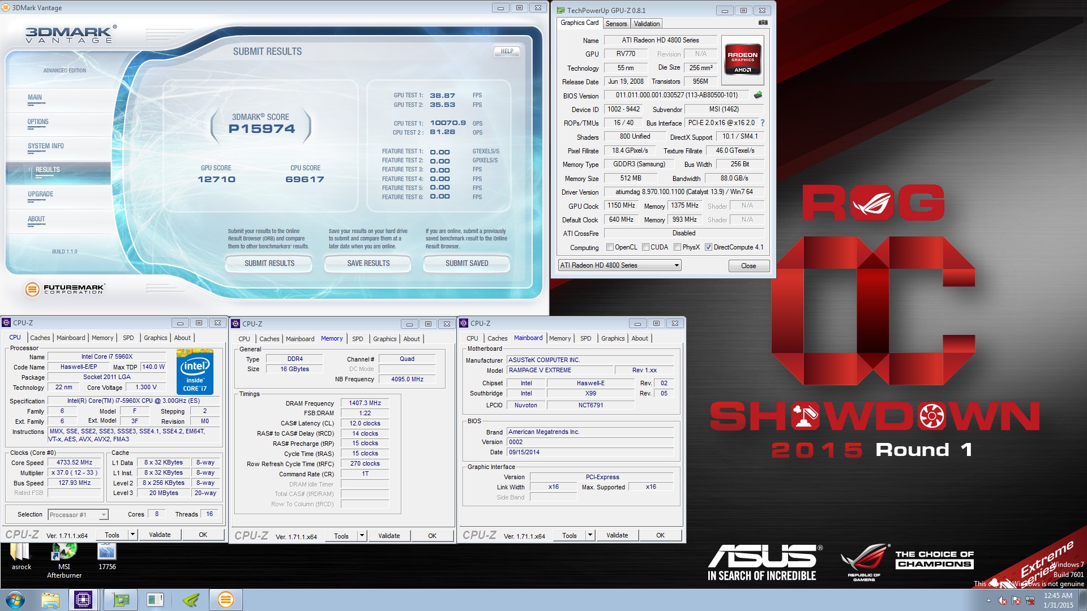Click the 3DMark Vantage title bar icon

click(x=6, y=8)
